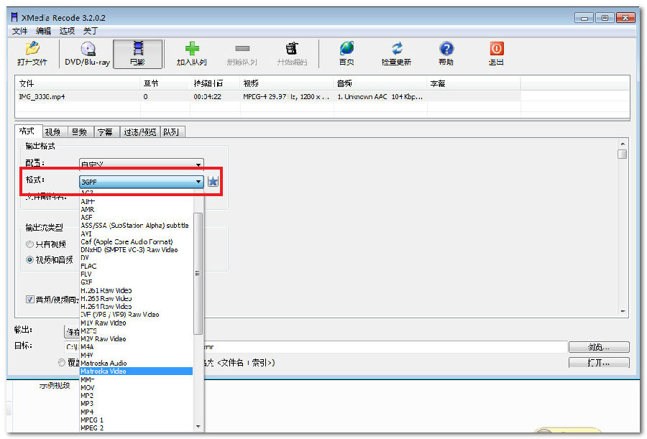Click the Video column header
This screenshot has width=647, height=439.
pos(286,83)
